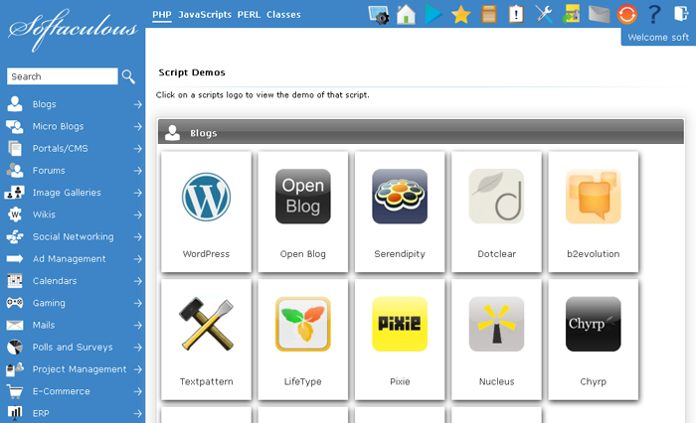Click the Blogs section header bar
This screenshot has width=696, height=423.
(x=421, y=132)
